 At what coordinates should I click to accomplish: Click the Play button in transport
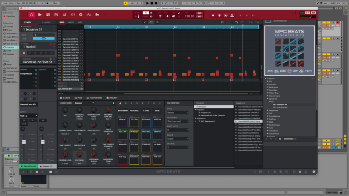(x=247, y=15)
